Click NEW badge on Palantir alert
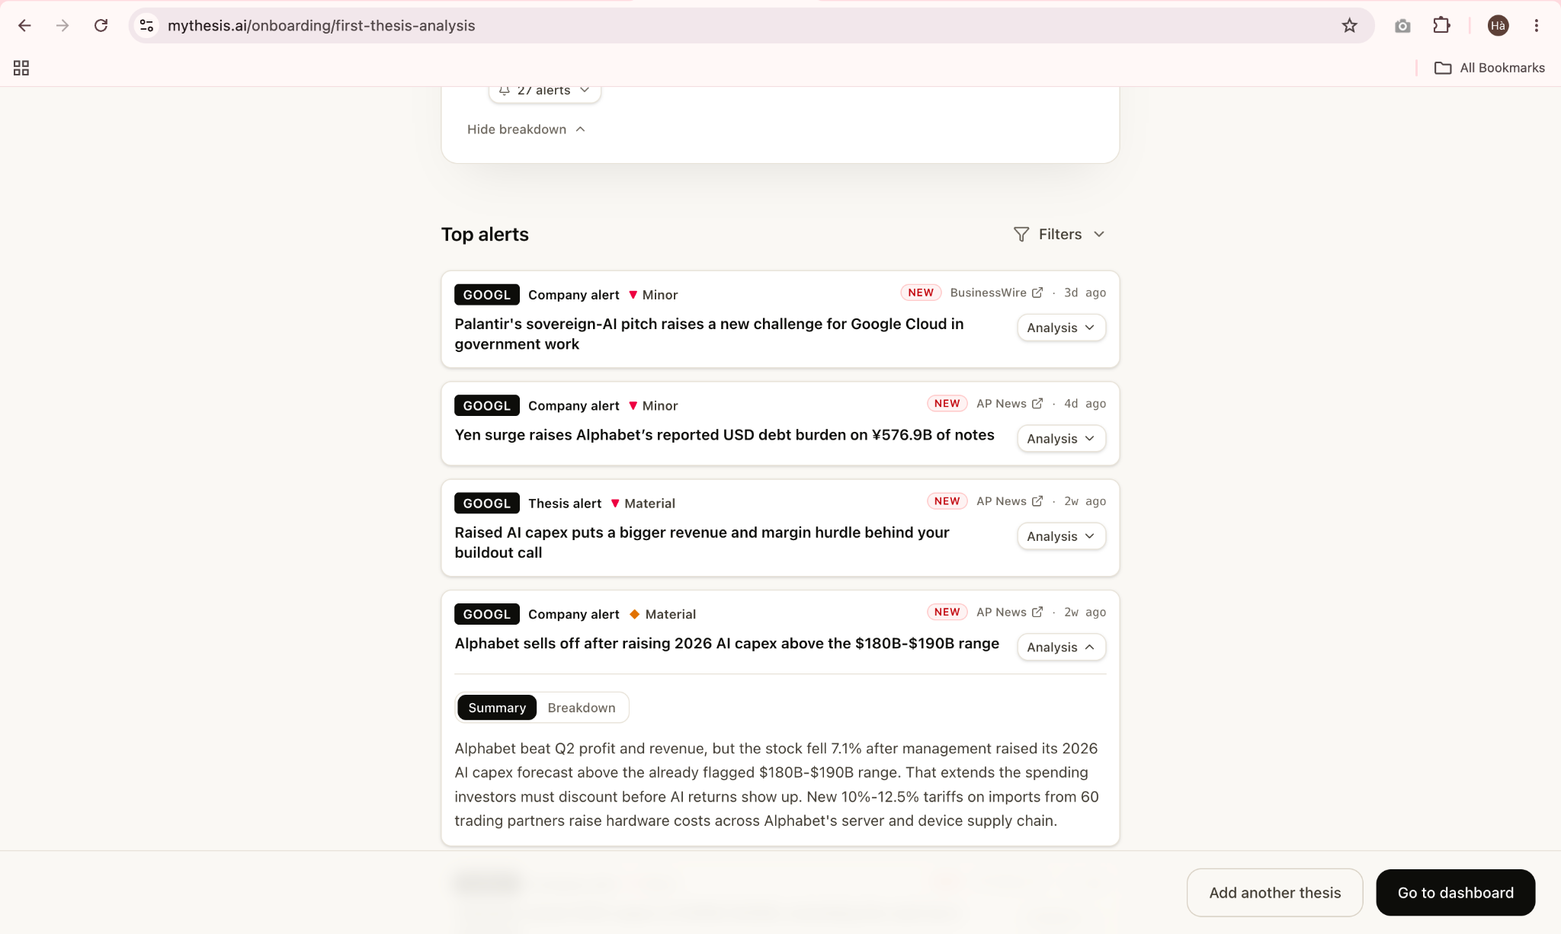 (921, 293)
